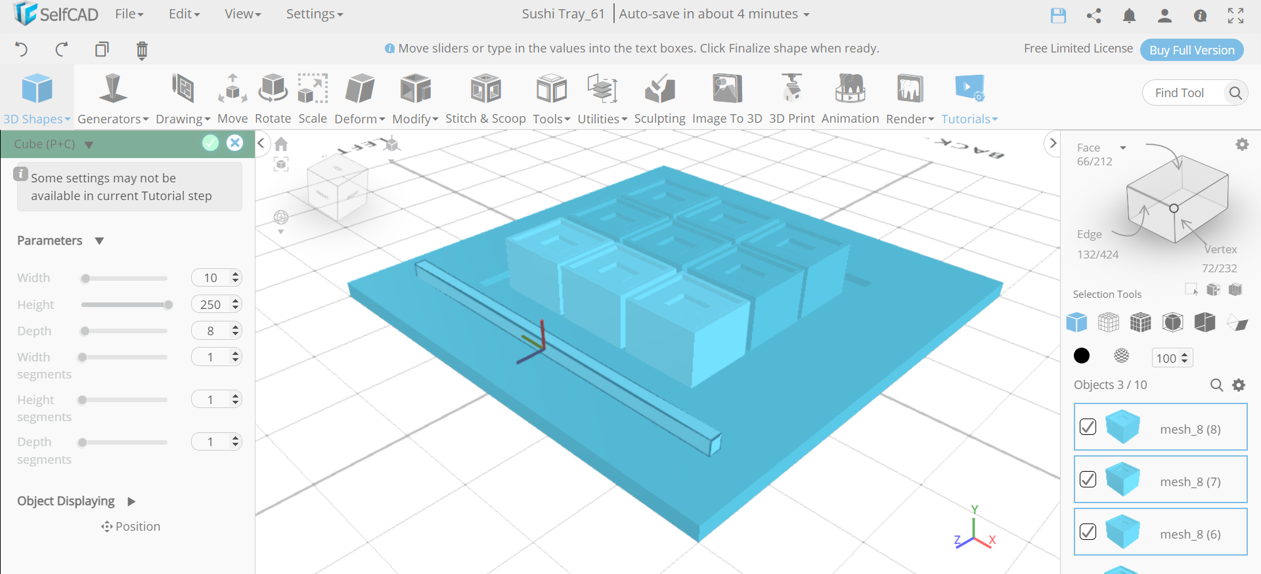Collapse the left panel with chevron

(x=261, y=143)
